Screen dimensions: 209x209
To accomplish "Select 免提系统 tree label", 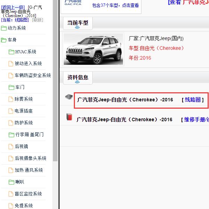I will click(x=24, y=206).
